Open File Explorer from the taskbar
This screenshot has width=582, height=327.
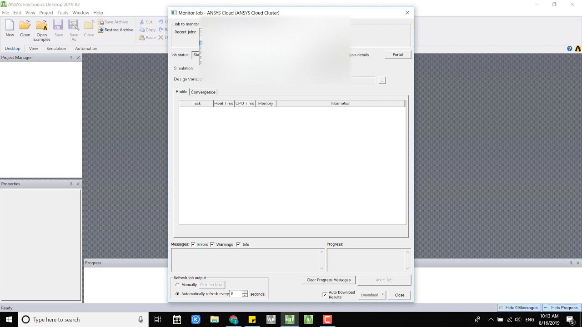tap(214, 319)
